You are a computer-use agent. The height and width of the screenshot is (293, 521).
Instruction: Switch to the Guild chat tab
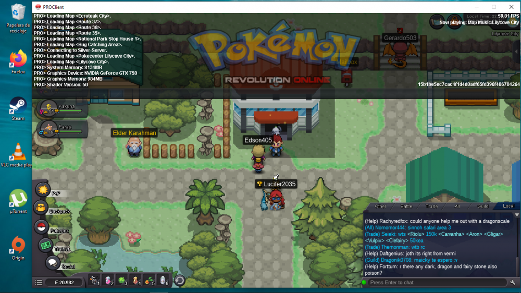tap(482, 206)
